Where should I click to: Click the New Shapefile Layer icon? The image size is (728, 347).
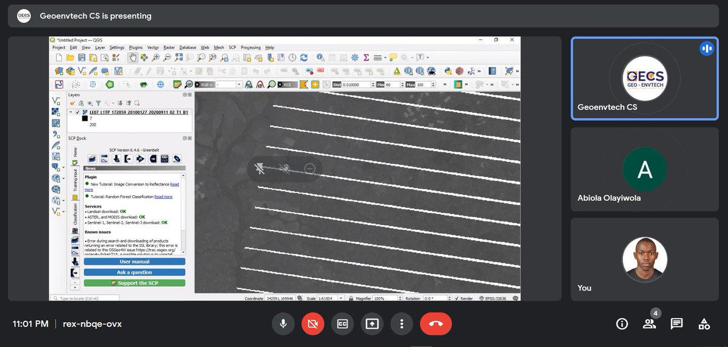point(82,71)
